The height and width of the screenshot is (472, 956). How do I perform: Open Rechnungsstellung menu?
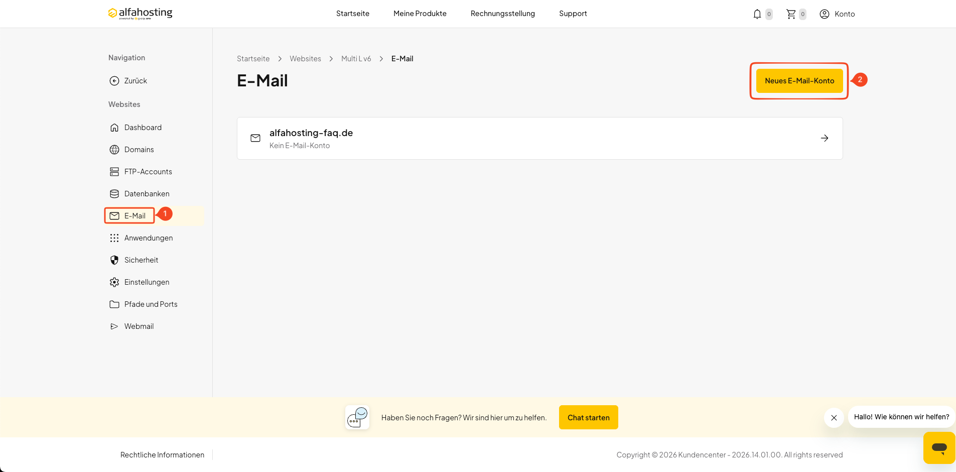tap(503, 14)
